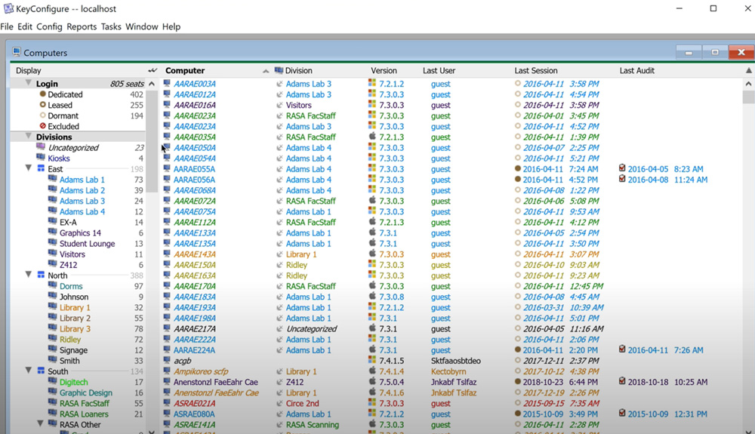The image size is (755, 434).
Task: Toggle Display pane options double-arrow
Action: [x=153, y=70]
